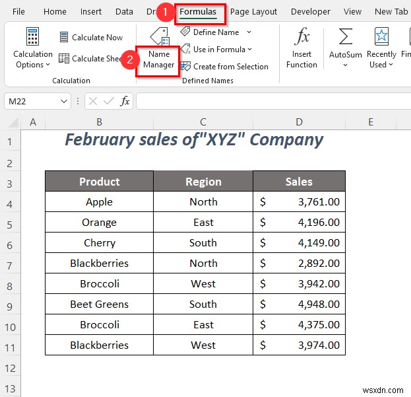Select West region cell in row 8
This screenshot has height=397, width=411.
[203, 283]
